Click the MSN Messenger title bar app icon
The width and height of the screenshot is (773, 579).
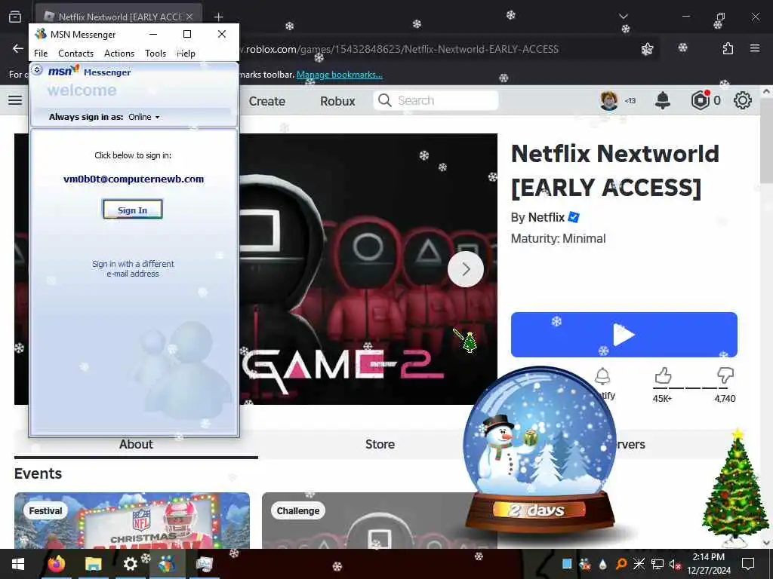(x=41, y=34)
